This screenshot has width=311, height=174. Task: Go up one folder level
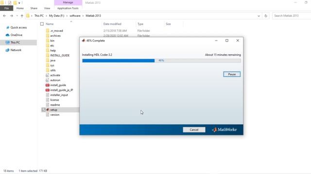click(x=22, y=16)
